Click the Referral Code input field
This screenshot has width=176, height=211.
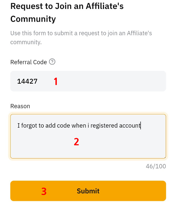(88, 81)
